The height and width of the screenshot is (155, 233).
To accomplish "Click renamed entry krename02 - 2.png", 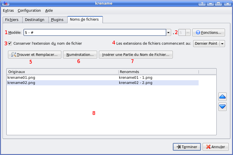I will coord(136,83).
